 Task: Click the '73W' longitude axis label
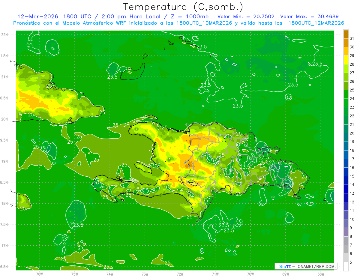(x=145, y=274)
